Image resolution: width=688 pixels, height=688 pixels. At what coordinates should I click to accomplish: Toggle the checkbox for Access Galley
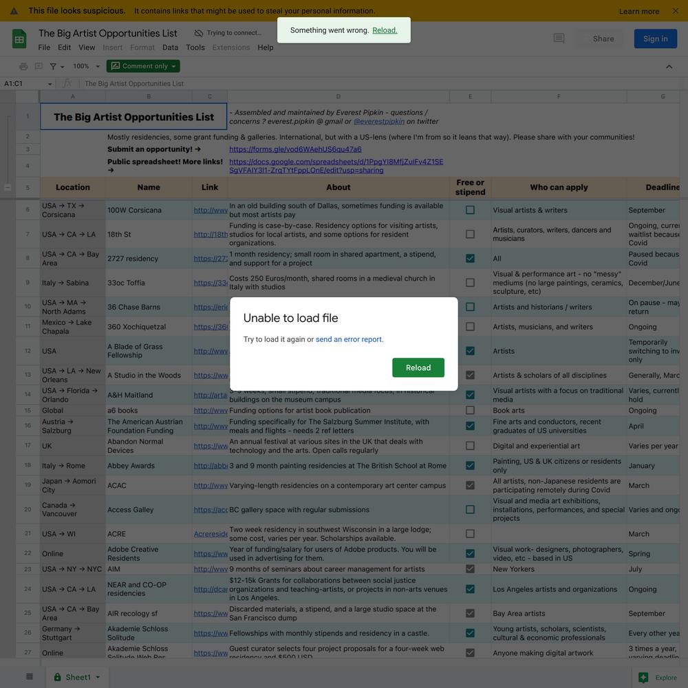coord(470,509)
